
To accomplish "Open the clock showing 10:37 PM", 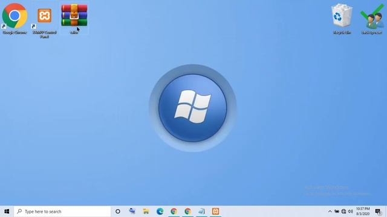I will (x=363, y=212).
